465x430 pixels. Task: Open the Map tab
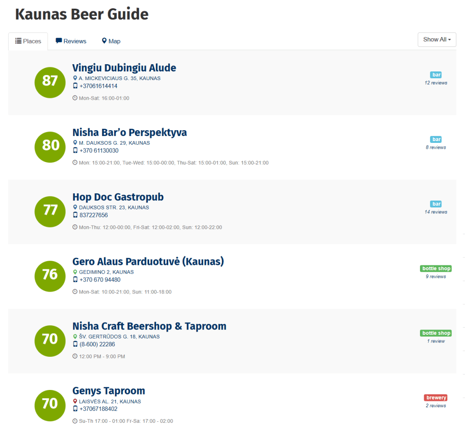click(111, 41)
